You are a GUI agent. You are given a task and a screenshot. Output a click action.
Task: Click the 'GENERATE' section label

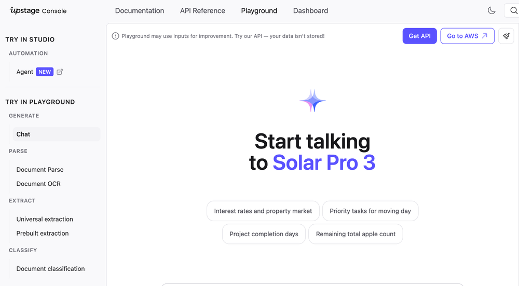(24, 116)
